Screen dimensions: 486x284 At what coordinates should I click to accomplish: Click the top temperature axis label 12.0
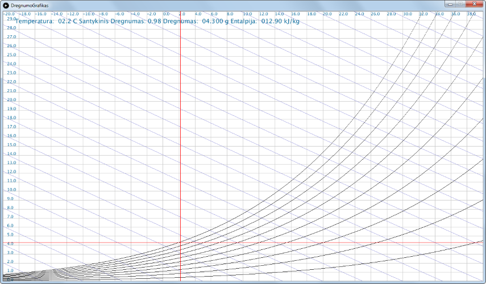[263, 14]
